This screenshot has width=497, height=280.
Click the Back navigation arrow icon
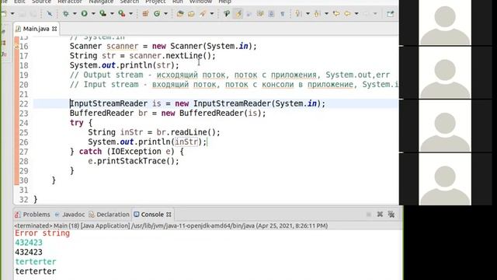[x=348, y=14]
